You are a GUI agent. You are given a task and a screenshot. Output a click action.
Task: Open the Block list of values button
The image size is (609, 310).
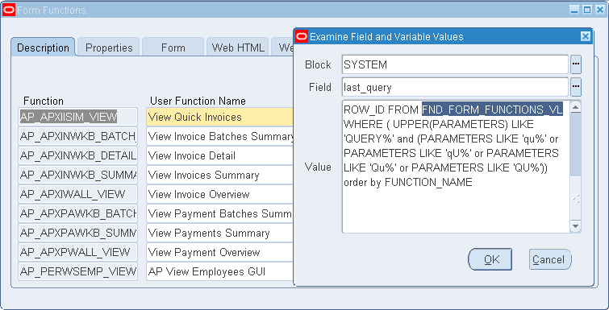[576, 64]
